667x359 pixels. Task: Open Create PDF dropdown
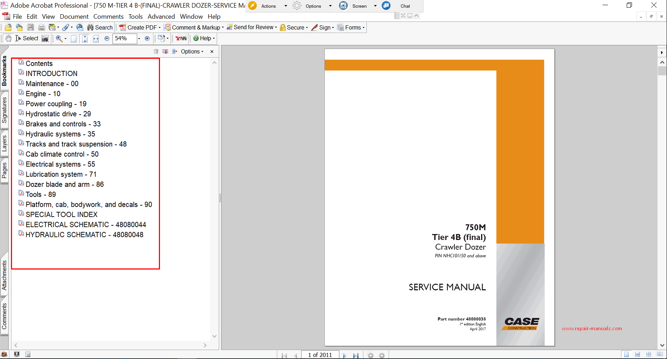click(140, 27)
